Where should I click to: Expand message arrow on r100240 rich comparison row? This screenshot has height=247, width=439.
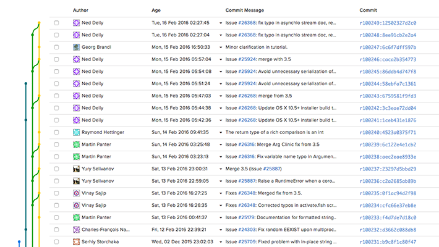point(221,132)
